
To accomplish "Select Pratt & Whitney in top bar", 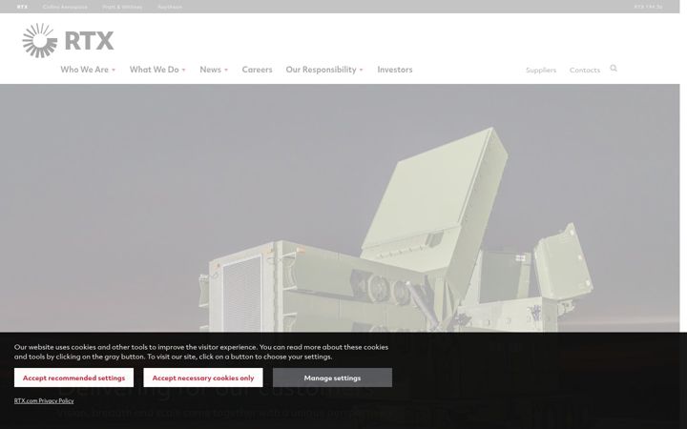I will (x=122, y=7).
